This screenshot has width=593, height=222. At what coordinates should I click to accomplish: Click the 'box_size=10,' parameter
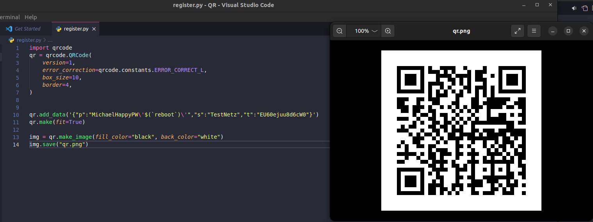coord(62,77)
